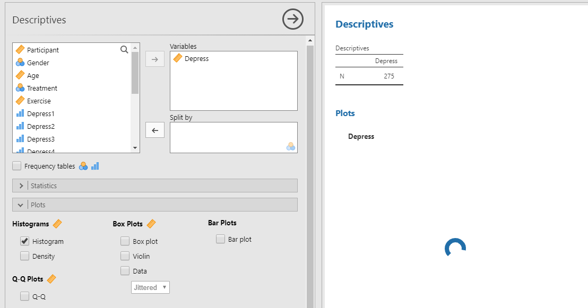
Task: Select Depress3 in the variable list
Action: pos(40,139)
